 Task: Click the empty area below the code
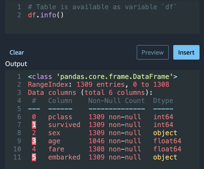[102, 27]
